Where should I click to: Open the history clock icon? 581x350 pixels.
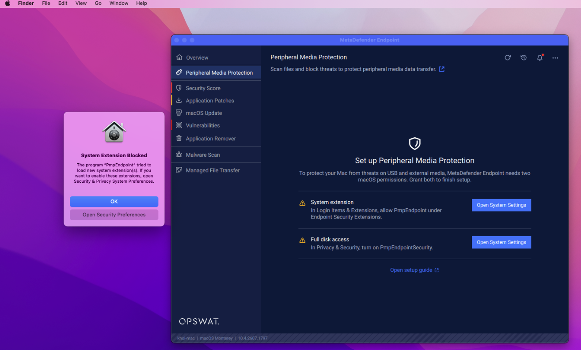[524, 58]
